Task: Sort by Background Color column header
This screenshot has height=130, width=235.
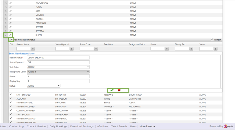Action: [137, 44]
